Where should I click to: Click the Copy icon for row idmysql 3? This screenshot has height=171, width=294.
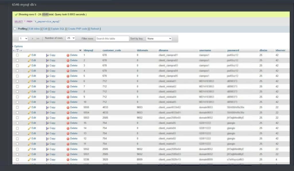48,66
